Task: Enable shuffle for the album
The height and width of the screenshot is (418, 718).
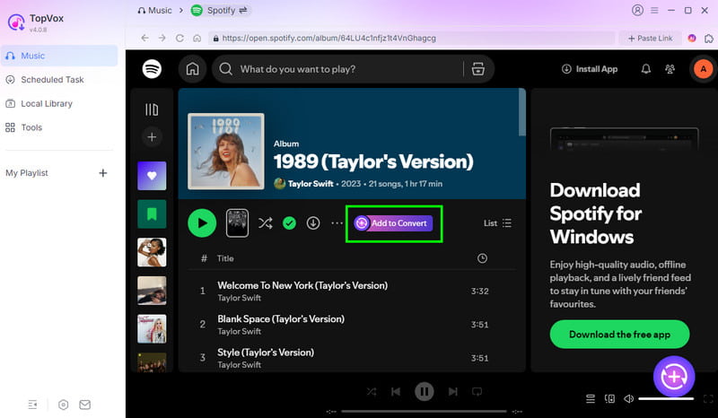Action: [x=265, y=223]
